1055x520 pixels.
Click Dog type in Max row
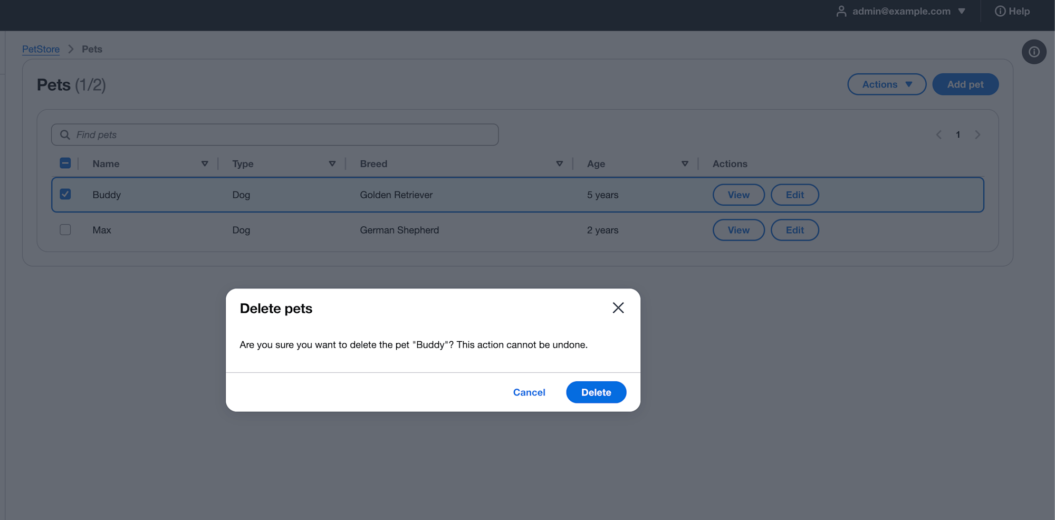[241, 230]
